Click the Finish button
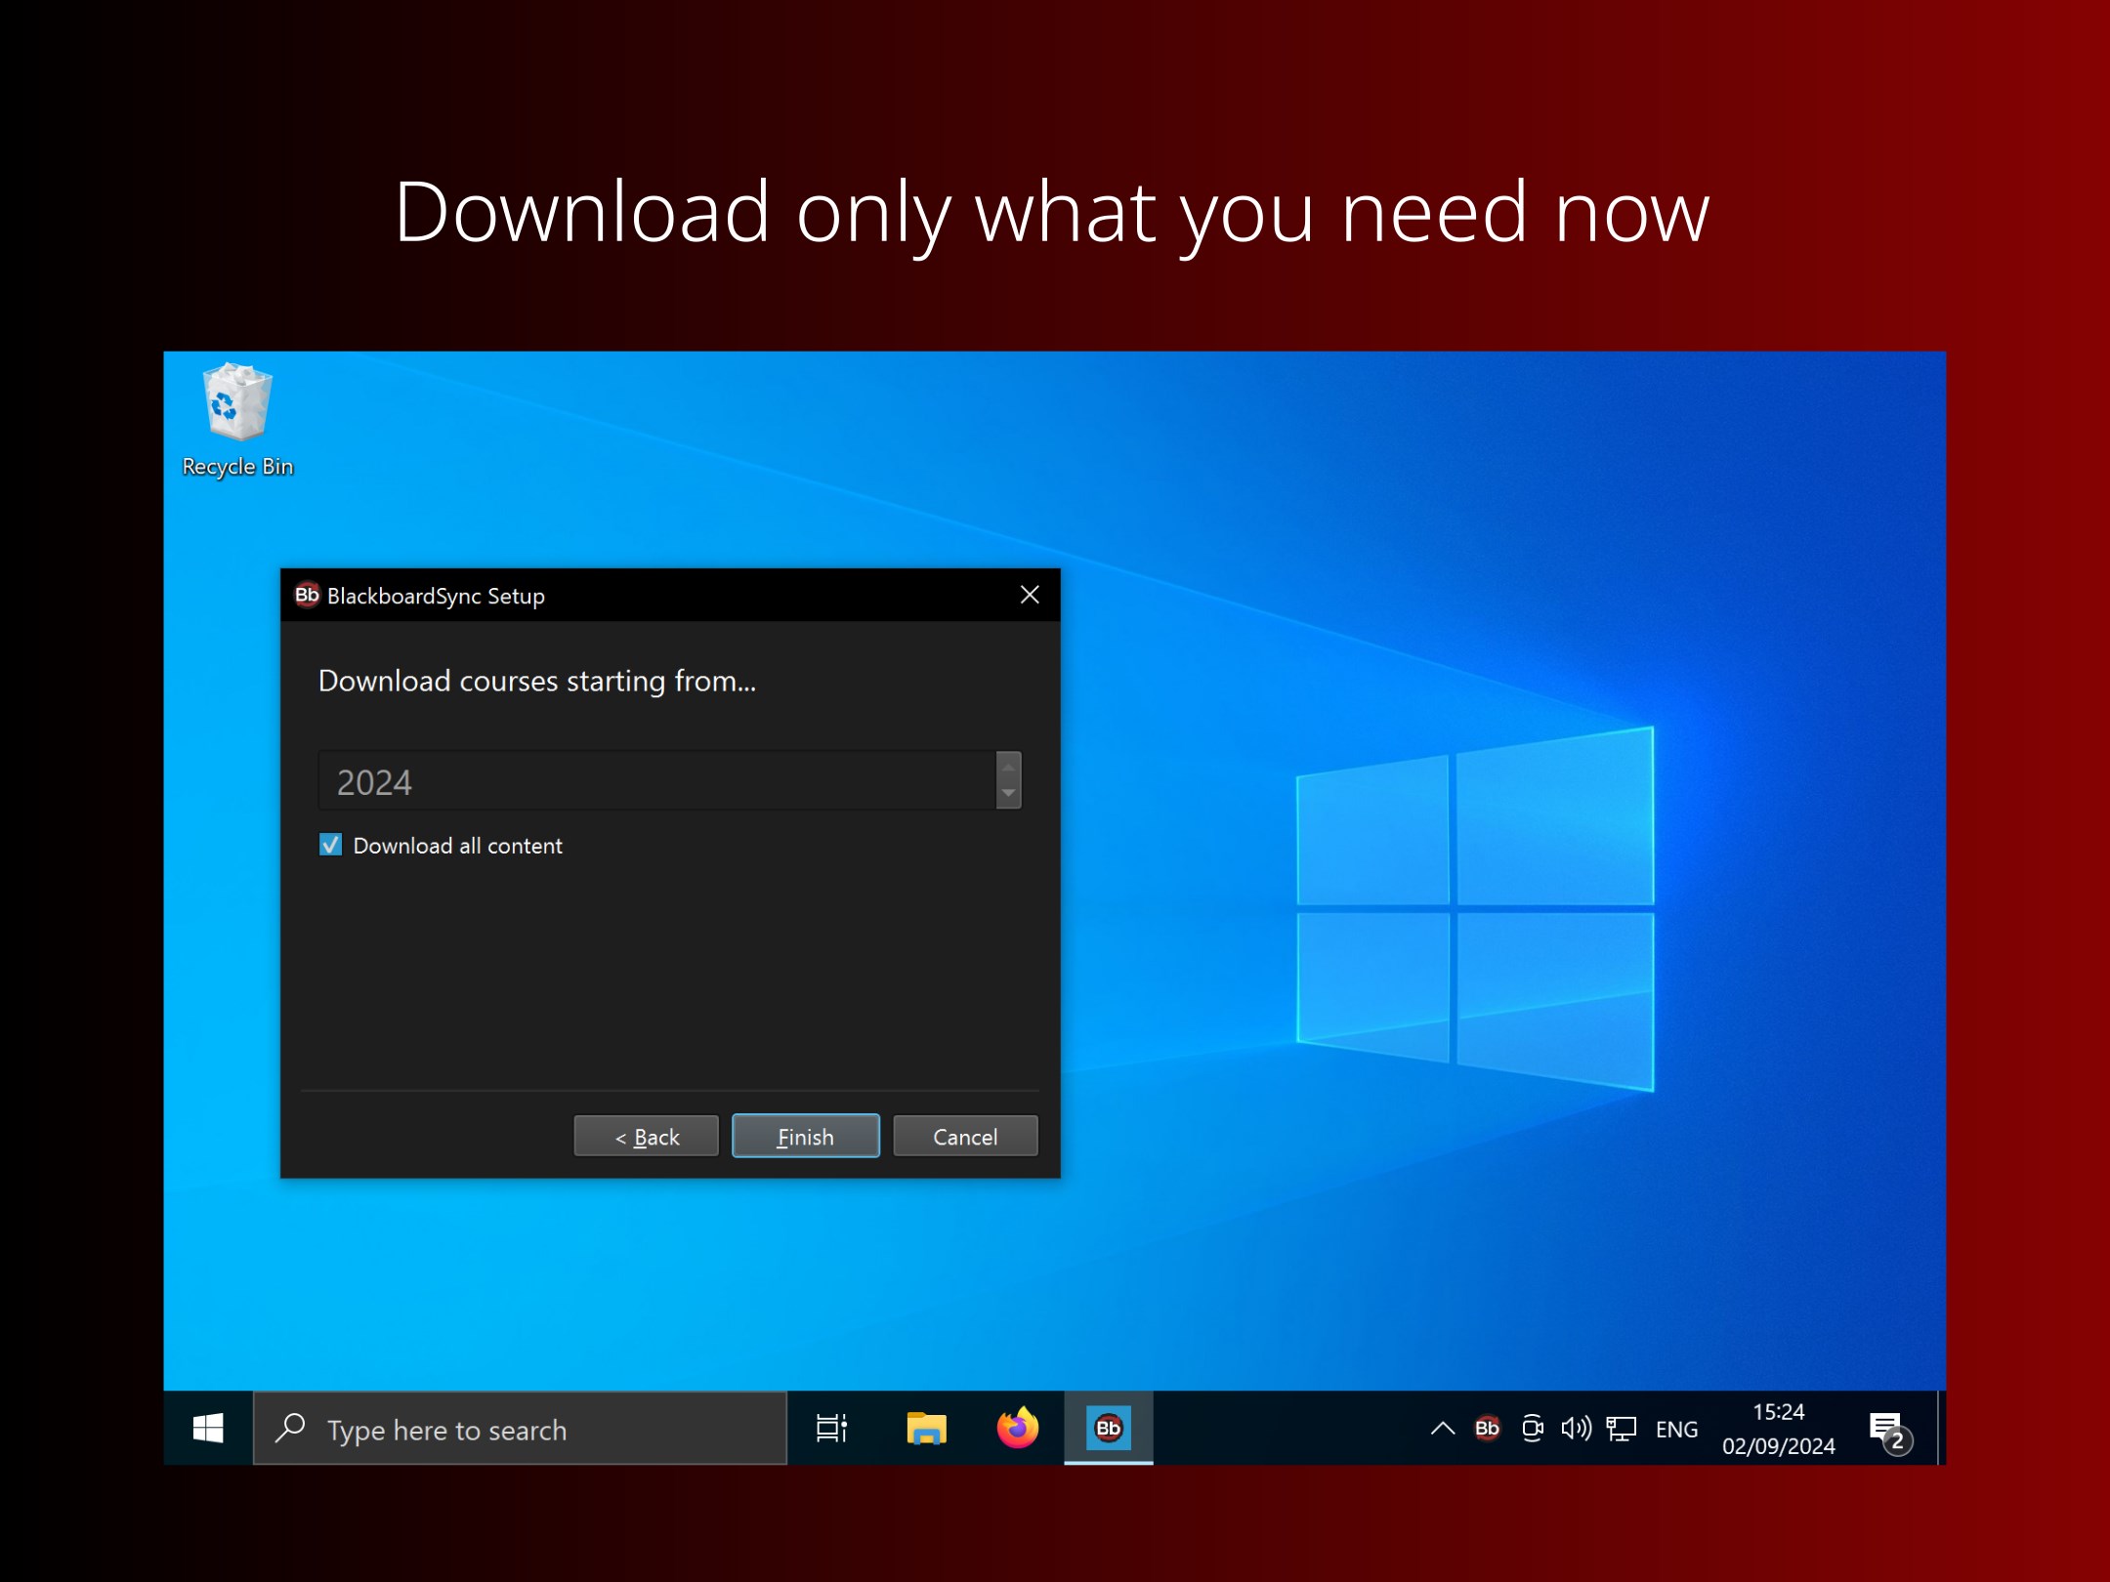Screen dimensions: 2110x1582 [x=805, y=1136]
